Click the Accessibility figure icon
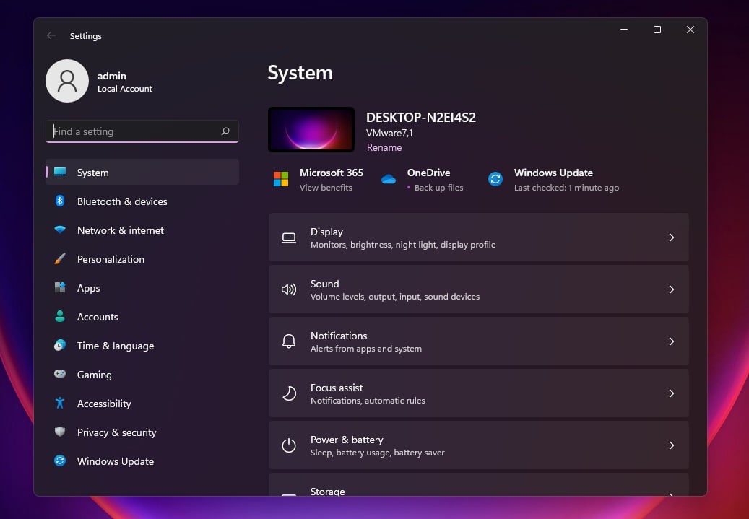This screenshot has width=749, height=519. tap(61, 404)
